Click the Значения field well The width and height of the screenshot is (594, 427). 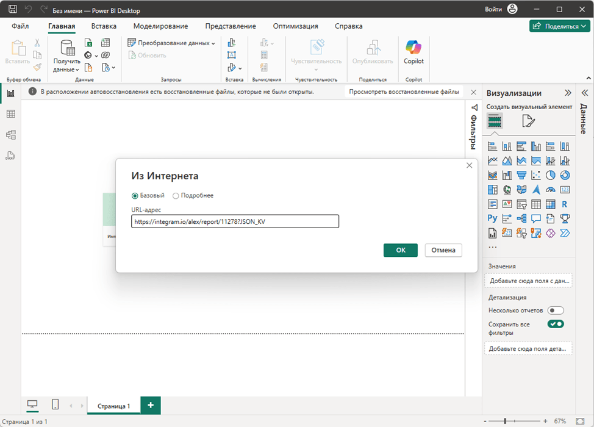coord(529,281)
